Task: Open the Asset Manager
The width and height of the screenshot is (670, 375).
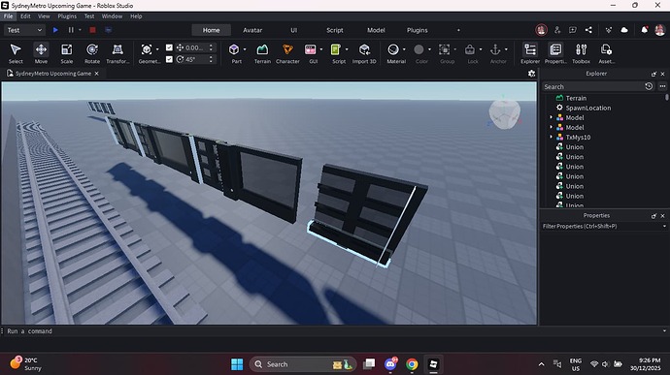Action: pyautogui.click(x=606, y=53)
